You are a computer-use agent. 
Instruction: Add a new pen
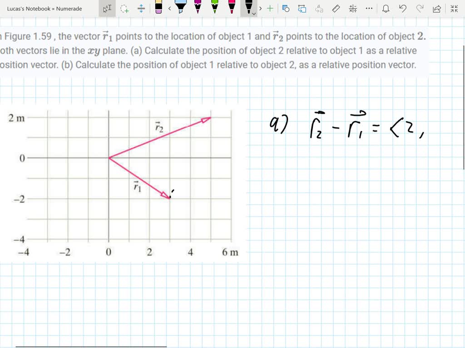pos(270,8)
